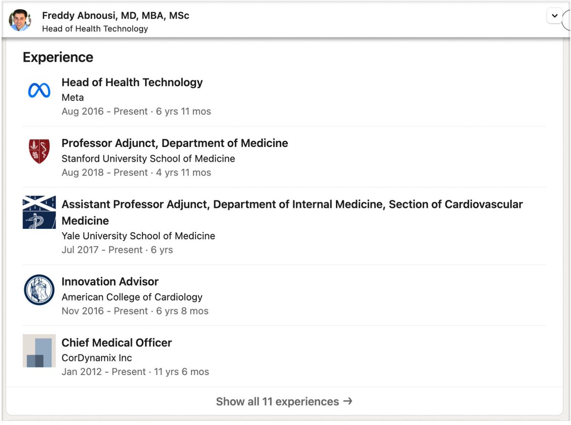
Task: Open the Head of Health Technology position
Action: point(132,82)
